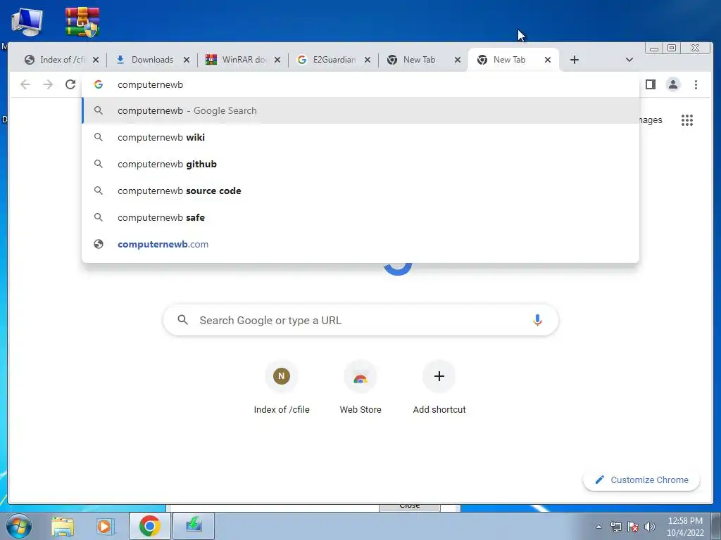
Task: Reload the page with the refresh icon
Action: 70,84
